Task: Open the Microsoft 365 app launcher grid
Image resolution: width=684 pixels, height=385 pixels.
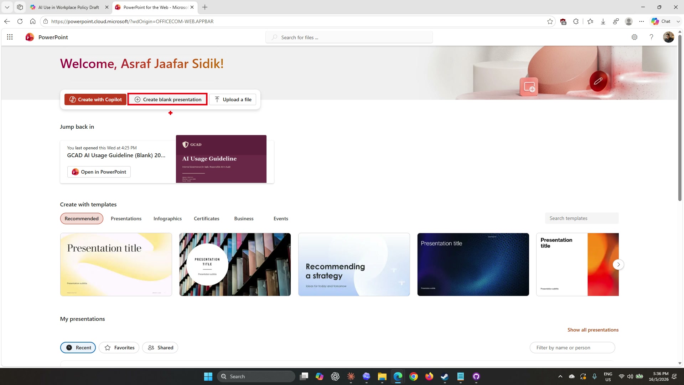Action: 10,37
